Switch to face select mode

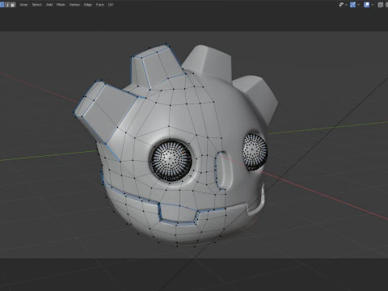[x=13, y=5]
